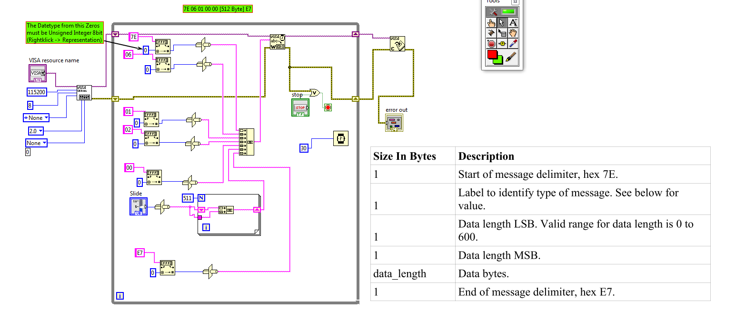Click the Scan From String node beside 06

pos(163,65)
